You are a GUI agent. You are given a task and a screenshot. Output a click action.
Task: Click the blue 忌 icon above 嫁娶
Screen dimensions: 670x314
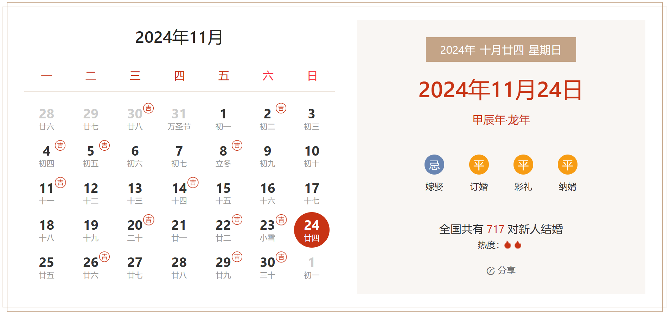tap(434, 165)
